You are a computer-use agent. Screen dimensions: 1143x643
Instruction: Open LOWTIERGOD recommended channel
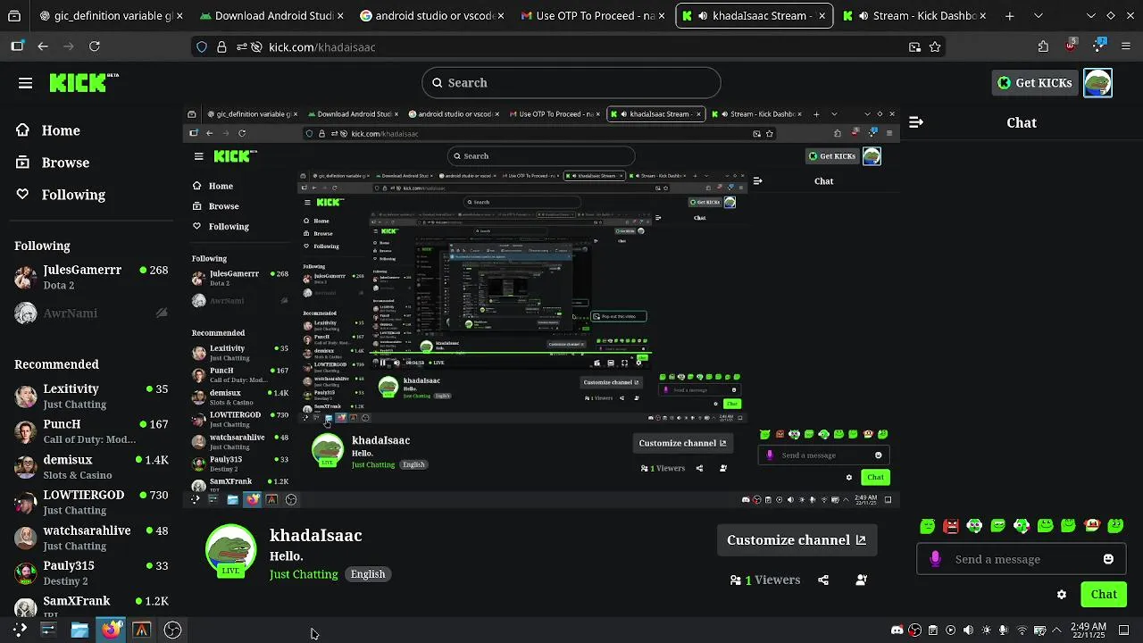(x=91, y=502)
